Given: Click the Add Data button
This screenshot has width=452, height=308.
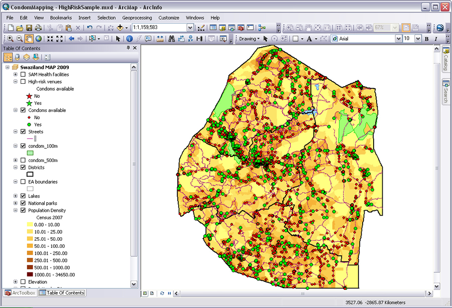Looking at the screenshot, I should (121, 28).
